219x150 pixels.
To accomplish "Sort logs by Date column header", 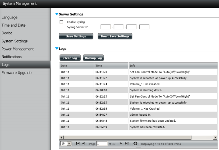I will tap(77, 66).
